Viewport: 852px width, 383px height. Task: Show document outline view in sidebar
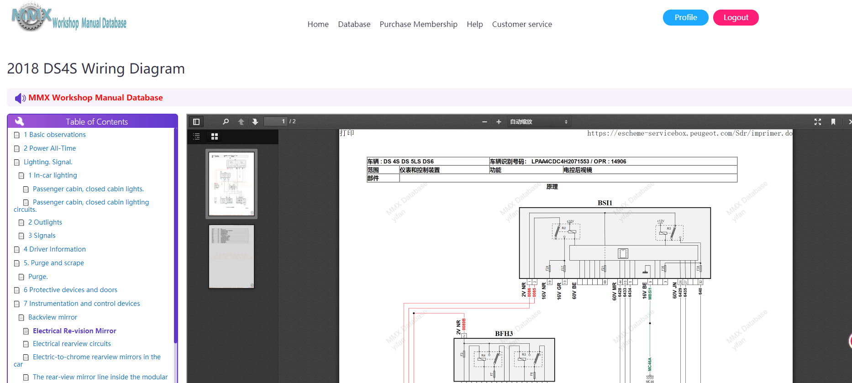(x=196, y=136)
